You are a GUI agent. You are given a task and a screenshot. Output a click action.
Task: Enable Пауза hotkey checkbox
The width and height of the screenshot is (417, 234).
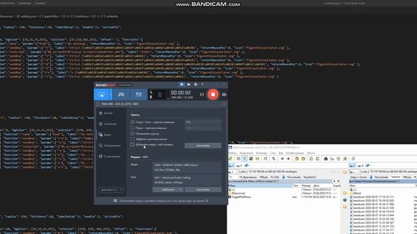(132, 128)
